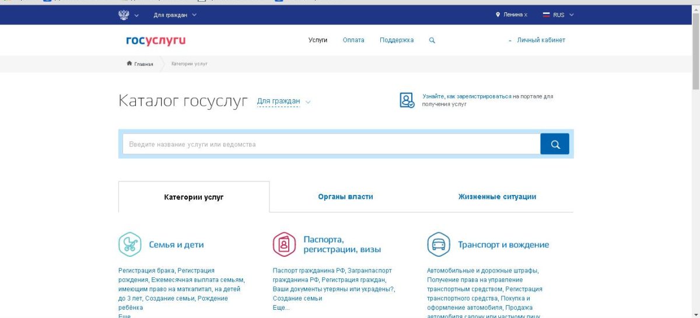The height and width of the screenshot is (318, 700).
Task: Go to госуслуги logo home page
Action: 156,40
